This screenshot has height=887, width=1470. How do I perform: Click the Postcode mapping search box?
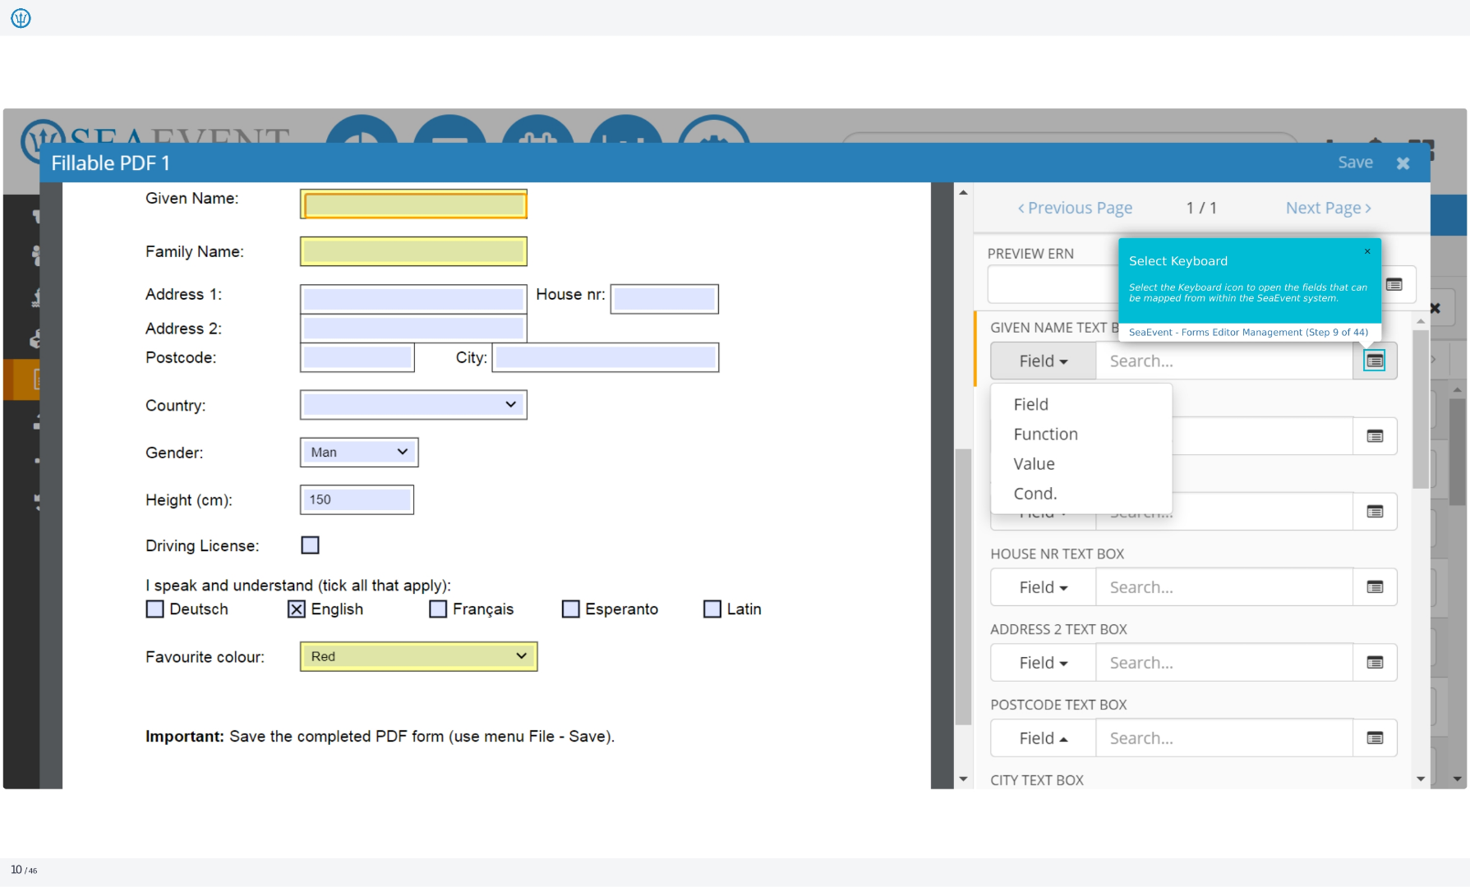coord(1224,738)
